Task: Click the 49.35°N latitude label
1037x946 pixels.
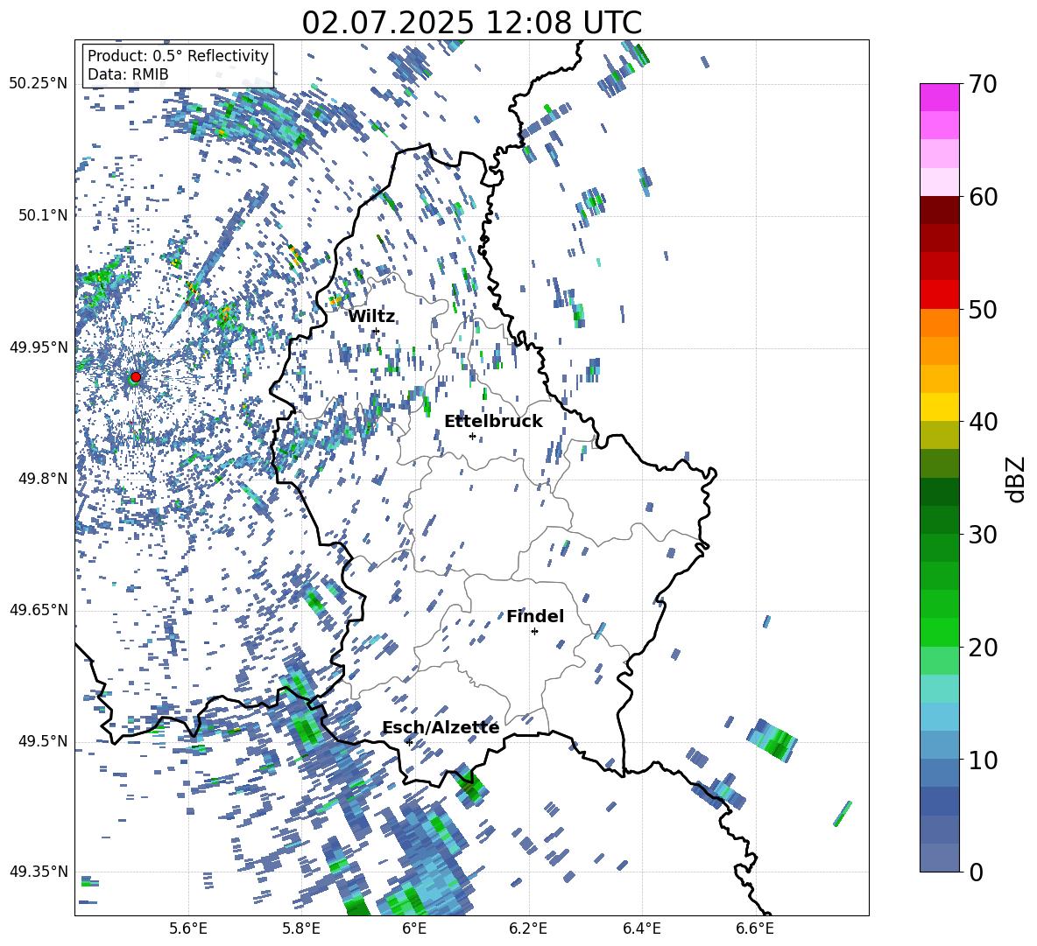Action: 39,872
